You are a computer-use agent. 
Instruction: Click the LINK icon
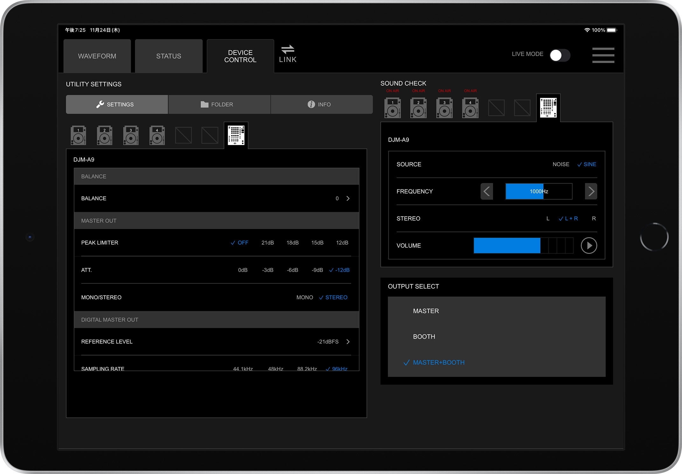point(287,55)
